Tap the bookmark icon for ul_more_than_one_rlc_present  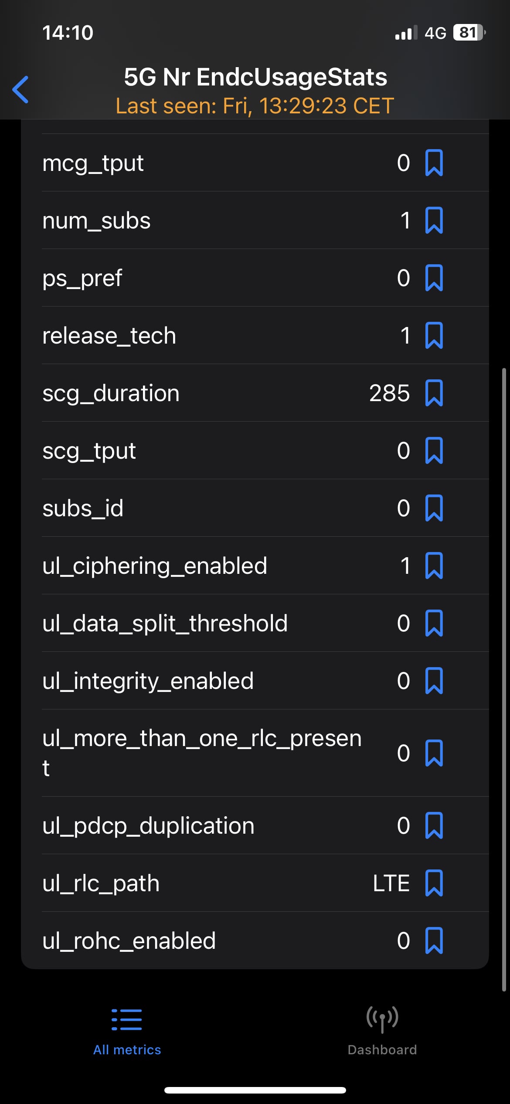point(434,753)
